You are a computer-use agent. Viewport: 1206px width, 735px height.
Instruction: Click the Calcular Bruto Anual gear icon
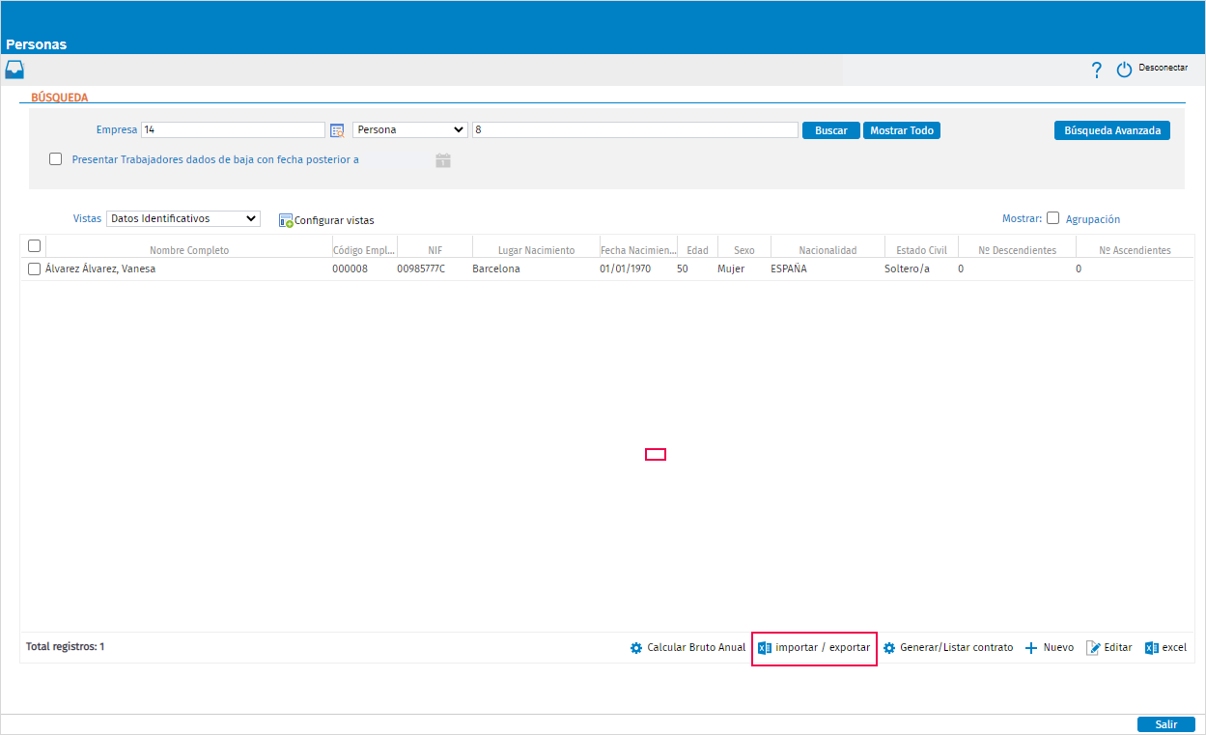pos(636,648)
